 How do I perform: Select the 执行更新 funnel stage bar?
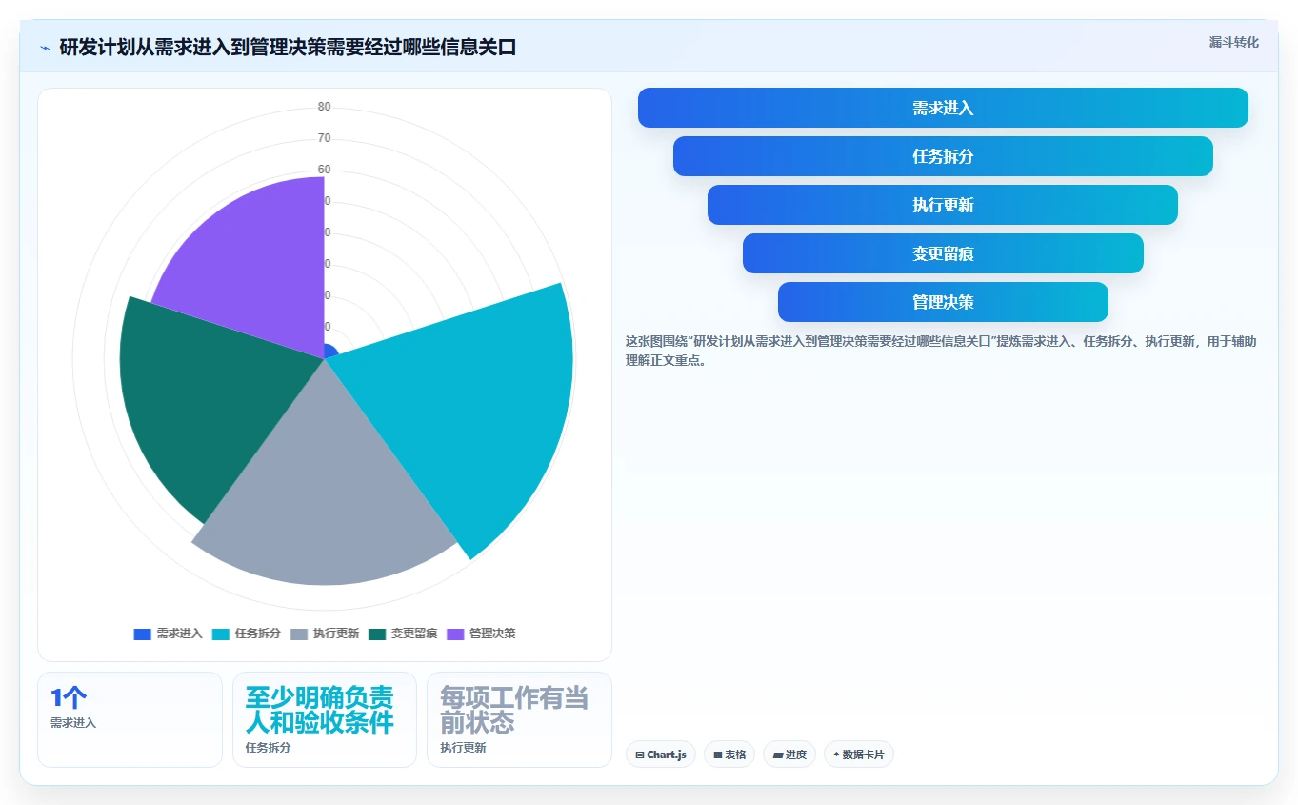[x=943, y=205]
